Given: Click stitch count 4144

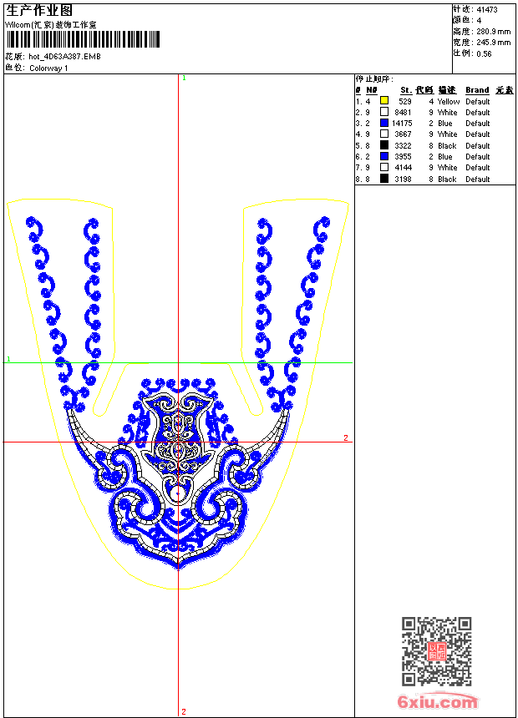Looking at the screenshot, I should point(403,168).
